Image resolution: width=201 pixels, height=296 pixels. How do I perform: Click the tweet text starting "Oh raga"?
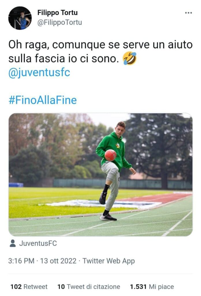[100, 52]
